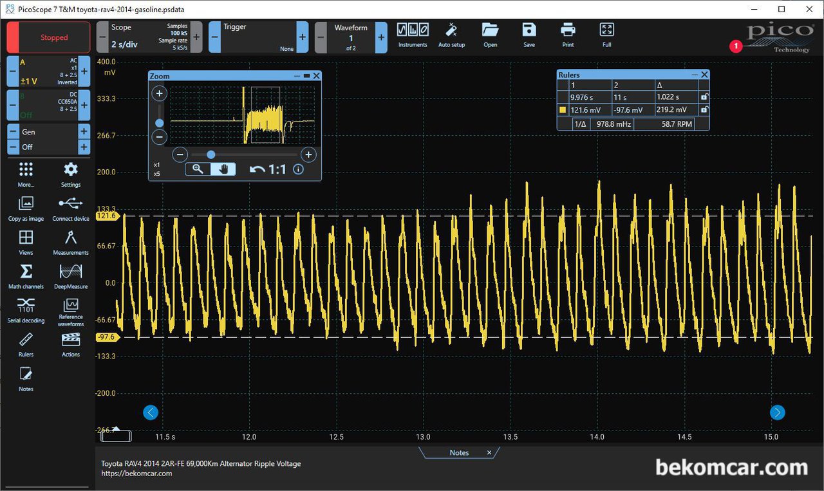The height and width of the screenshot is (491, 824).
Task: Click the Trigger plus button
Action: tap(303, 37)
